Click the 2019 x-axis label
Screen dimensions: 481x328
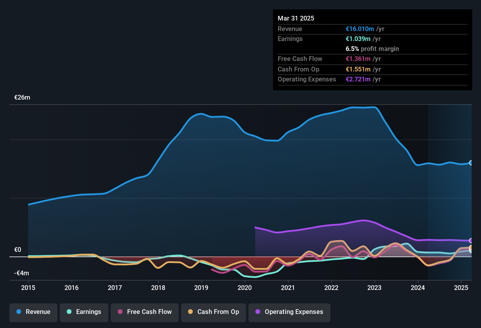201,288
